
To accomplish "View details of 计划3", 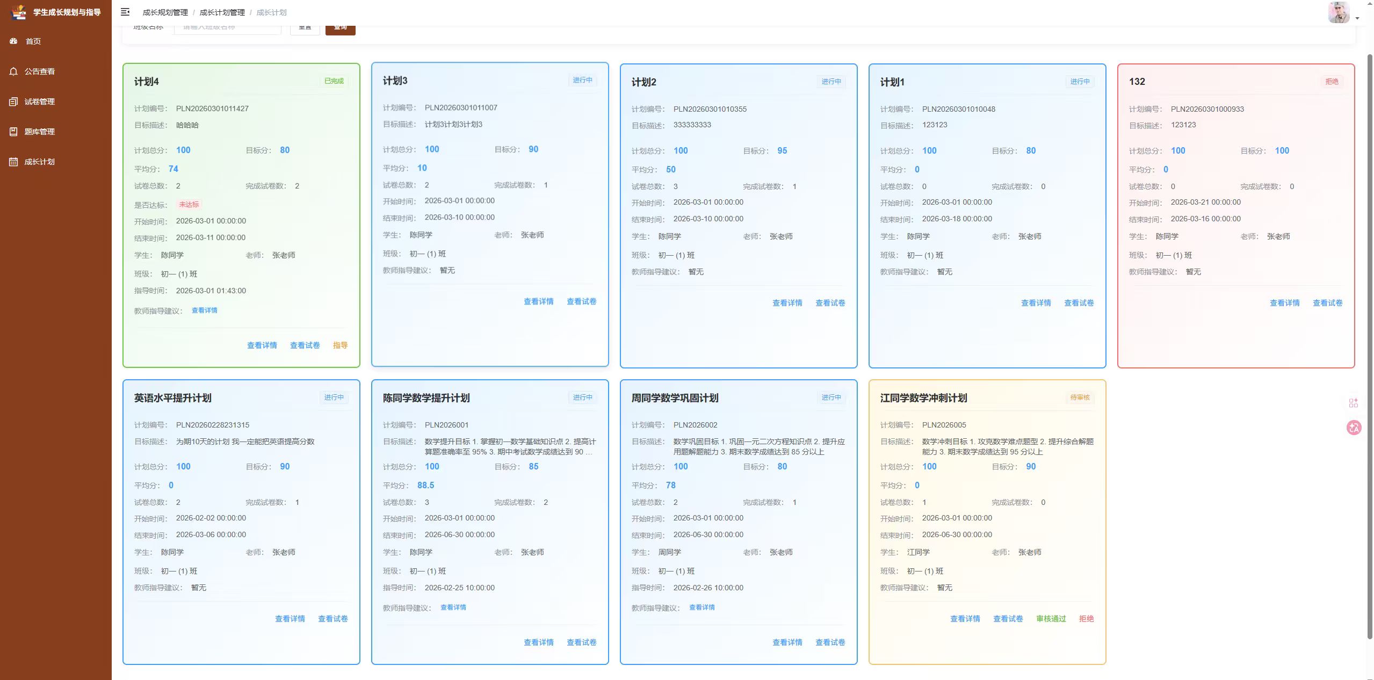I will point(539,301).
